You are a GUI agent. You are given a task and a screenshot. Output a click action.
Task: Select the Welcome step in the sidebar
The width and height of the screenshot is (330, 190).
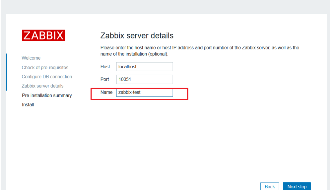coord(31,58)
